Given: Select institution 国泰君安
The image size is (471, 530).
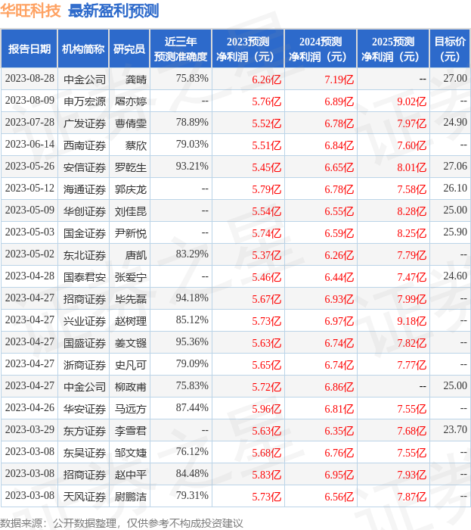Looking at the screenshot, I should click(85, 277).
